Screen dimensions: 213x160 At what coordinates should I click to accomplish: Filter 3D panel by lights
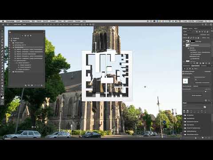[x=31, y=36]
